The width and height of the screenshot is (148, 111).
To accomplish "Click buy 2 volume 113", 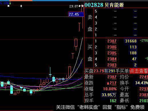I will (133, 47).
